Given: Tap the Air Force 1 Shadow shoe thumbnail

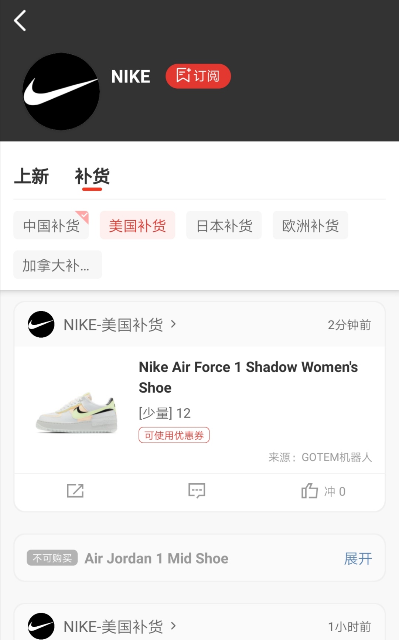Looking at the screenshot, I should (77, 412).
